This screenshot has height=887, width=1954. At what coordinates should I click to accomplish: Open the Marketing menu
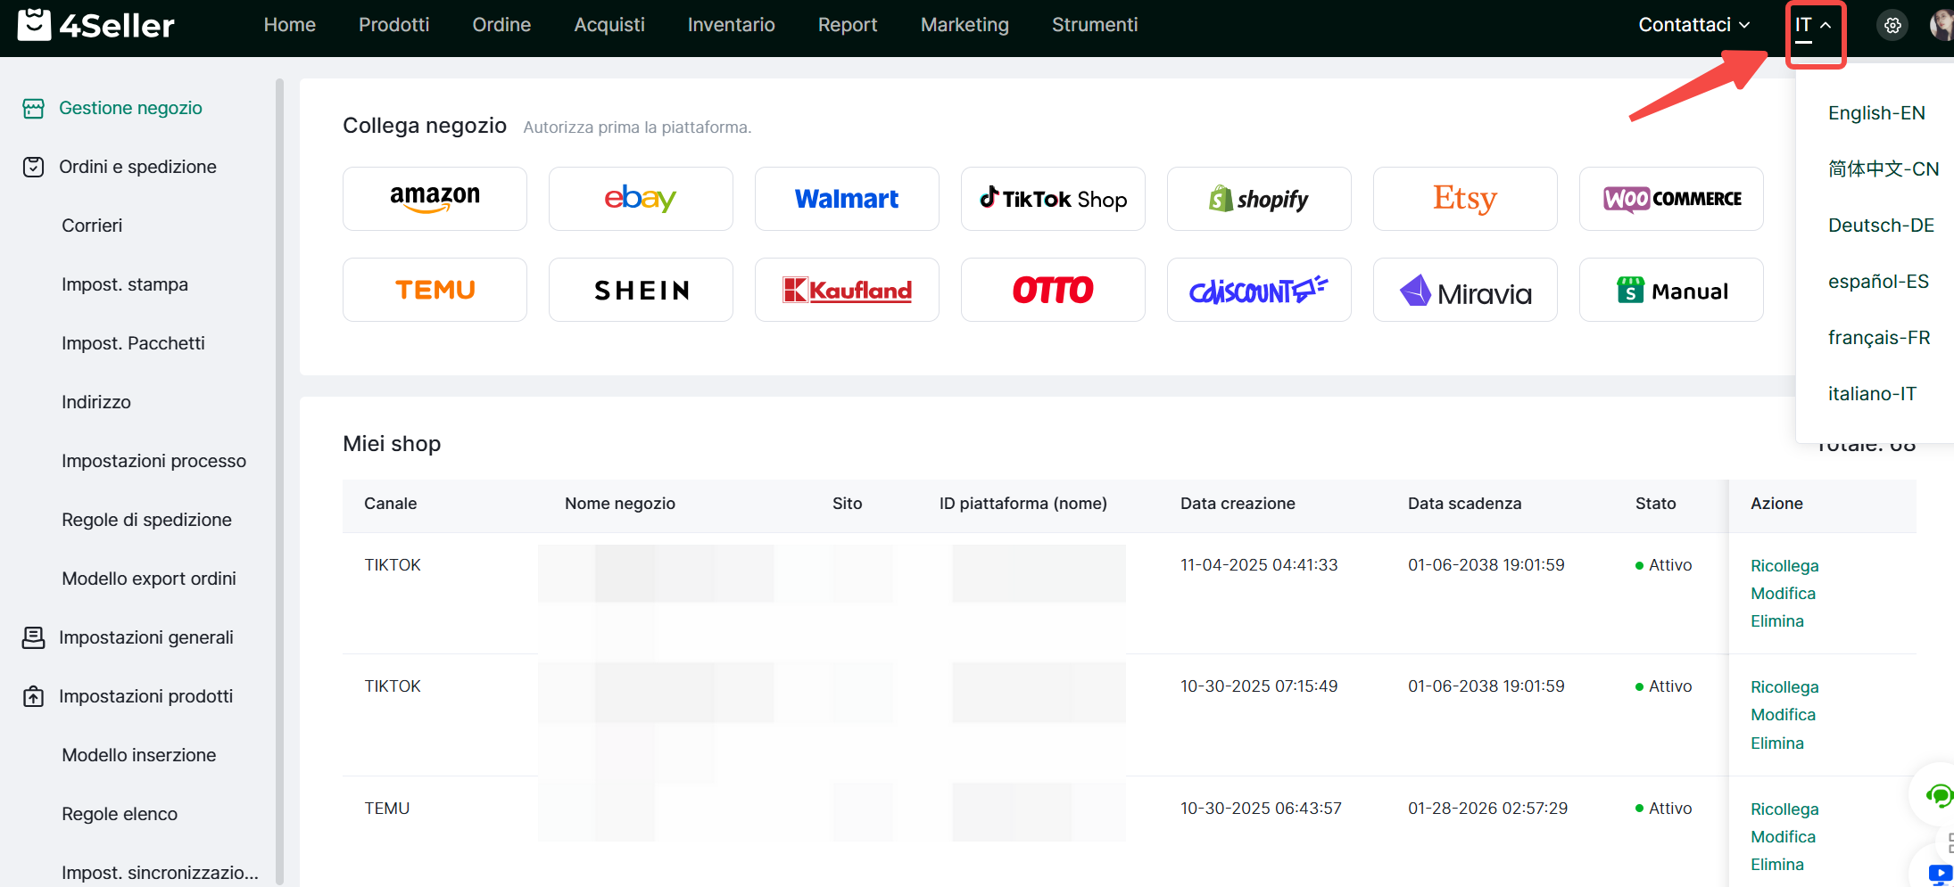click(x=965, y=25)
